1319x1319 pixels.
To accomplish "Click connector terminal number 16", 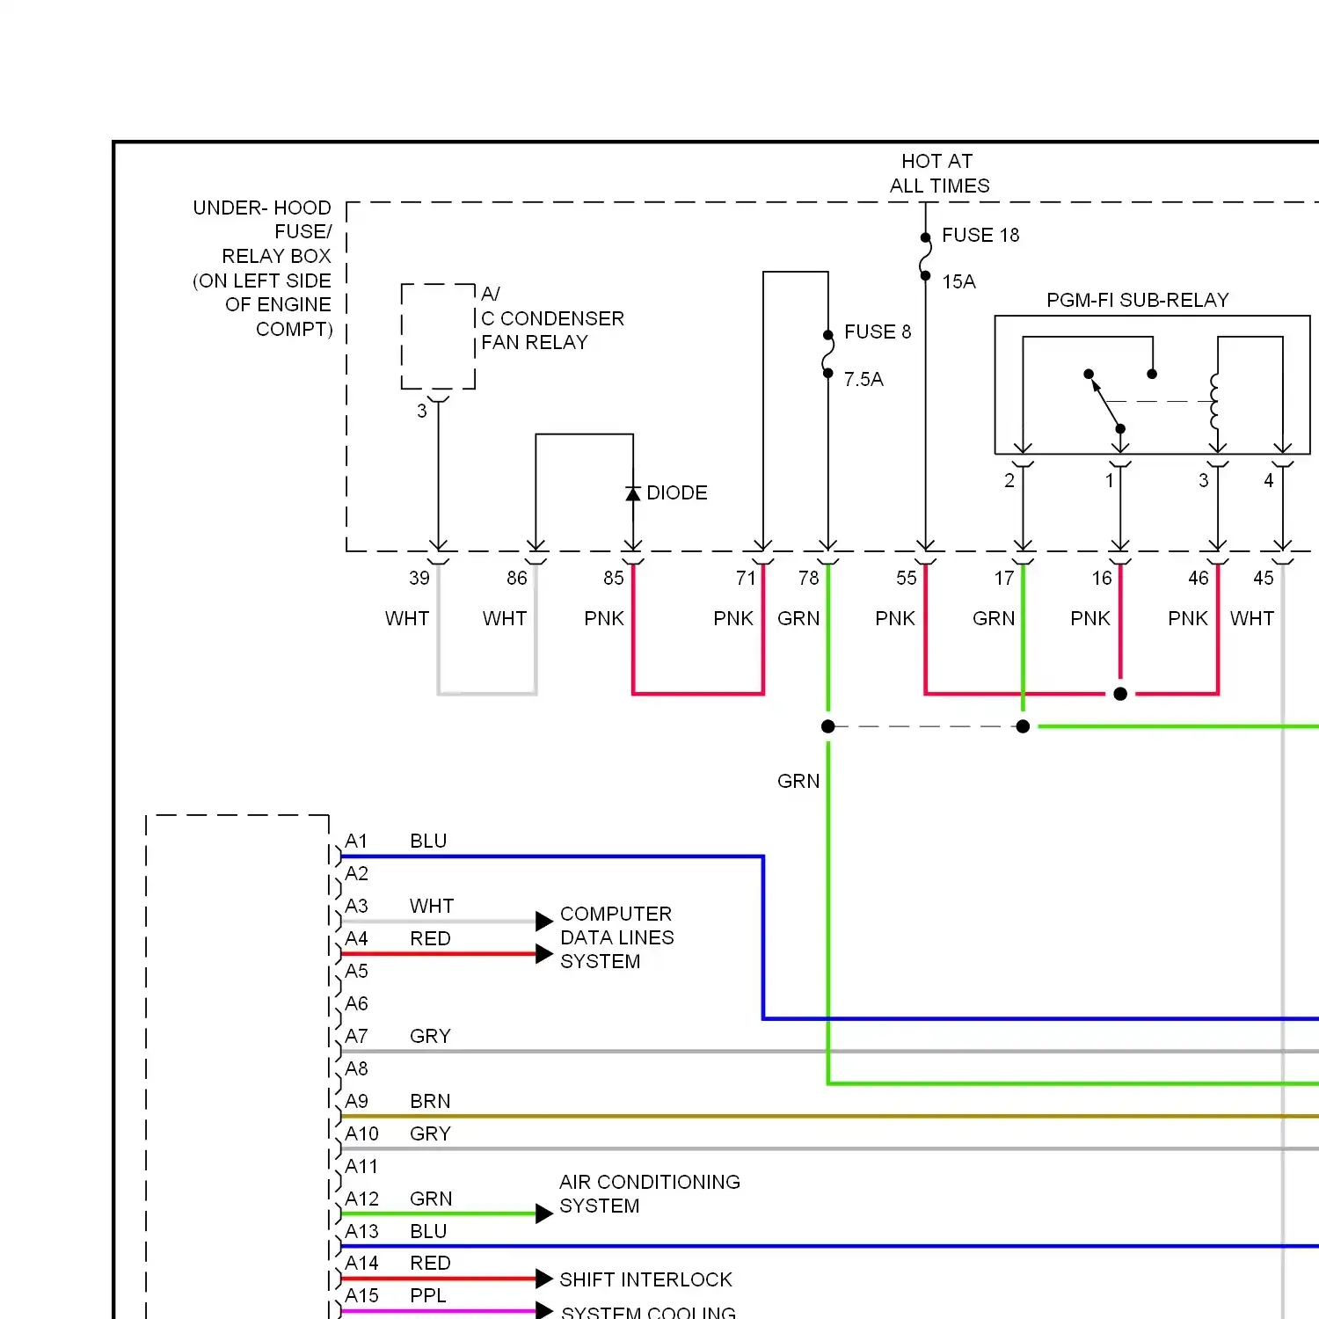I will pyautogui.click(x=1102, y=578).
